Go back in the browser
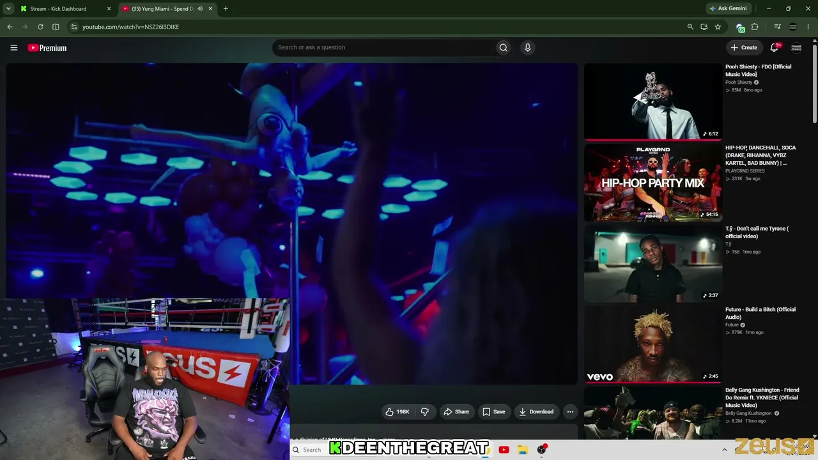 pyautogui.click(x=10, y=27)
